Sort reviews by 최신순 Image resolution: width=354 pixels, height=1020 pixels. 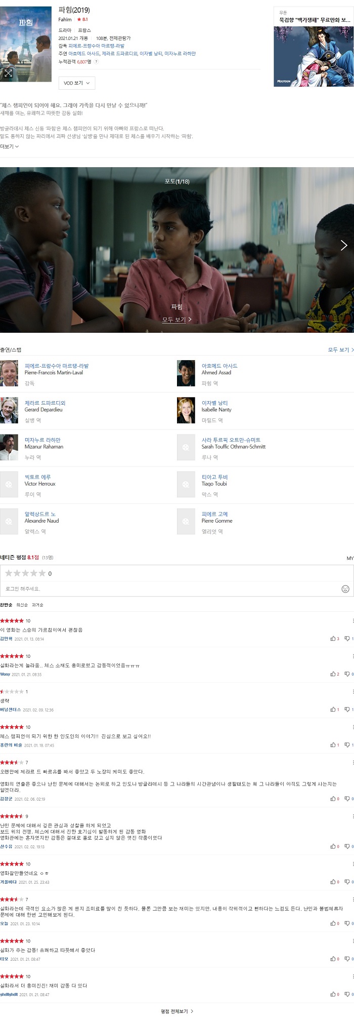22,605
